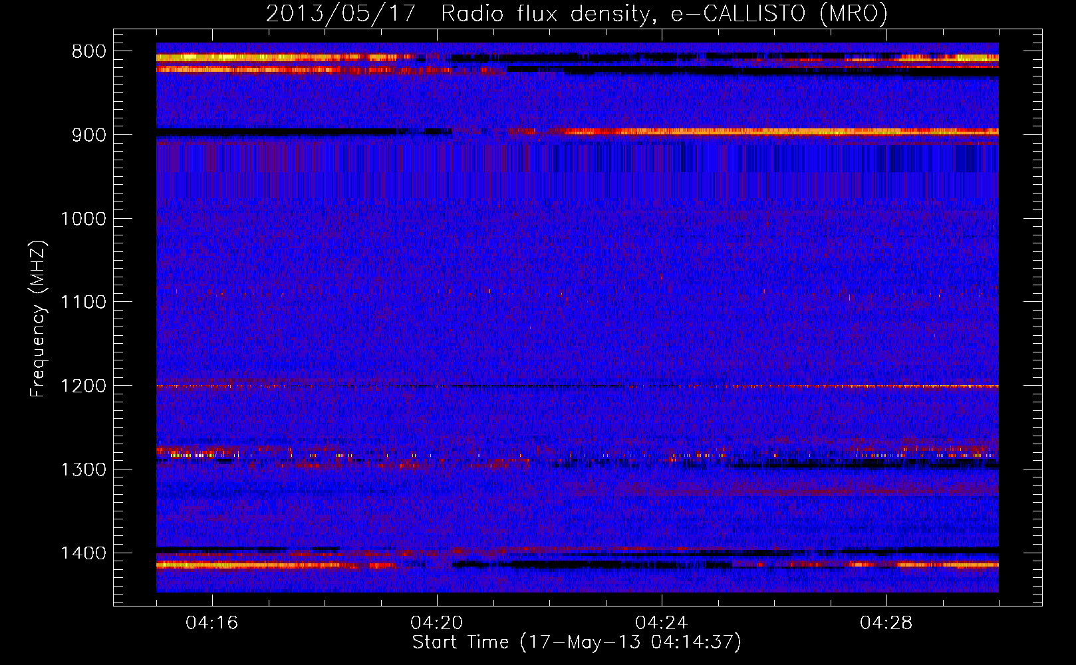Select the 800 frequency tick label
Viewport: 1076px width, 665px height.
[x=89, y=52]
